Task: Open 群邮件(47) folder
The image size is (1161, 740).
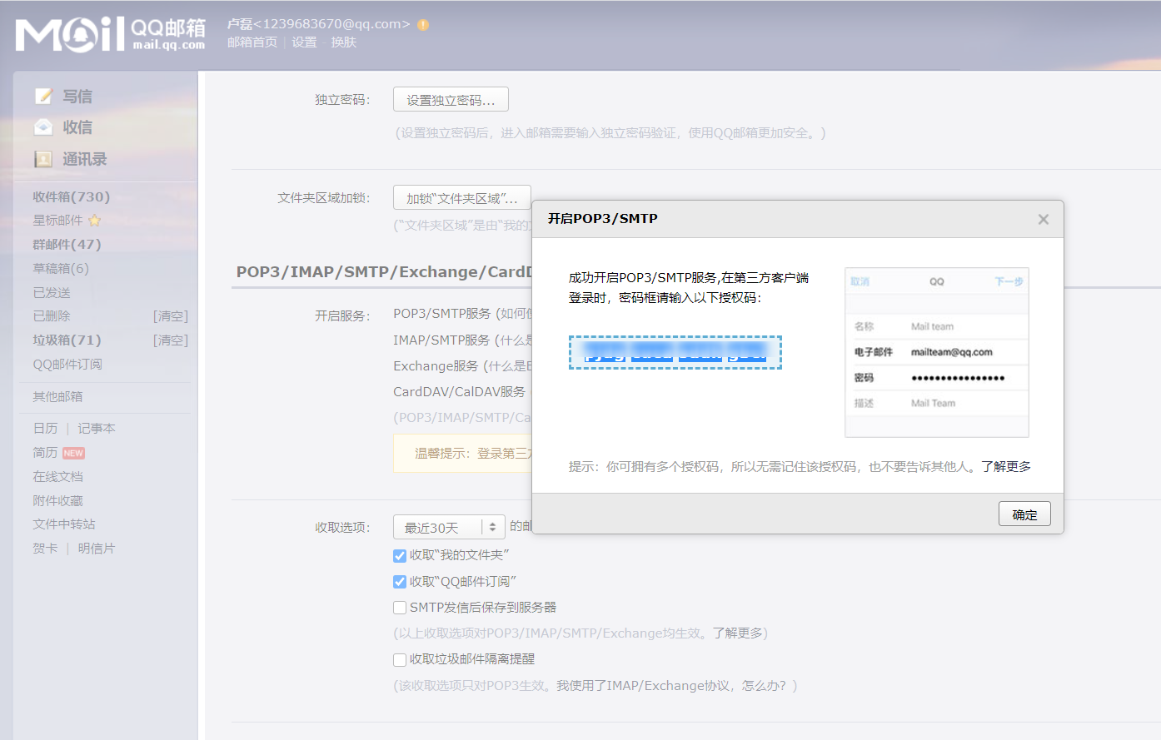Action: pyautogui.click(x=67, y=245)
